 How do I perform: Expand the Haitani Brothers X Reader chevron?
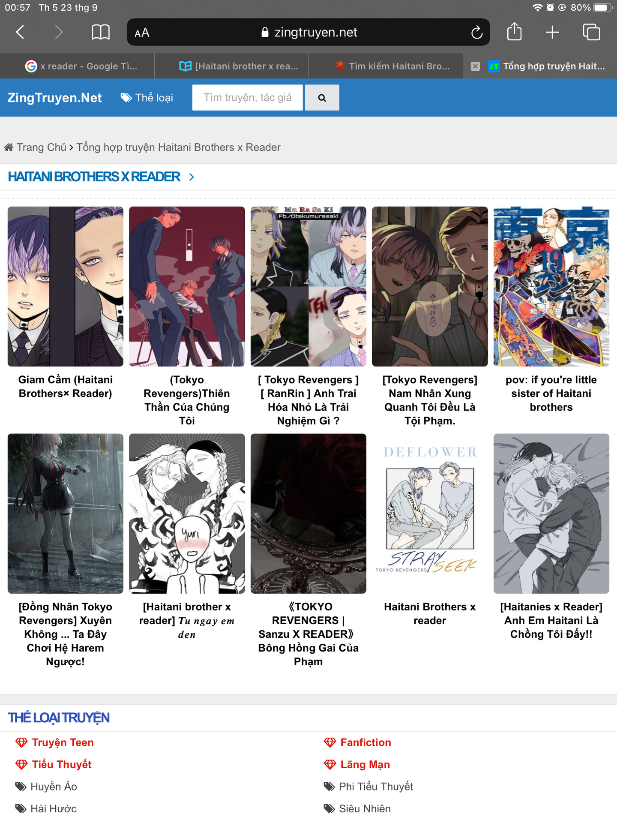192,177
